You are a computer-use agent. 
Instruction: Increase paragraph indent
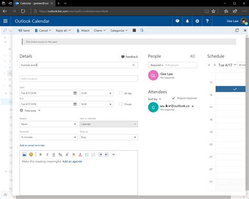tap(107, 154)
